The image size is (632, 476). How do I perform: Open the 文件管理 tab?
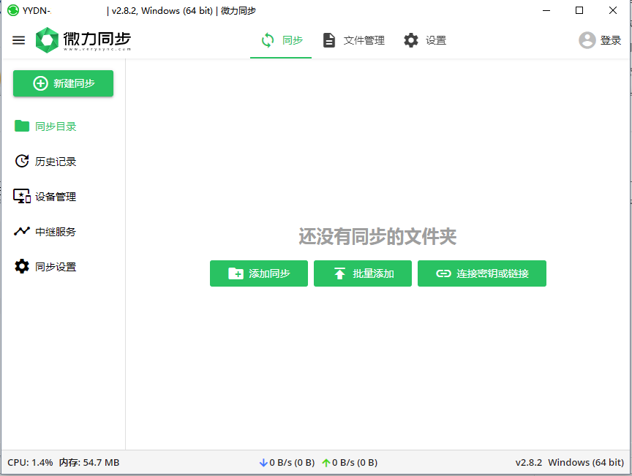tap(354, 40)
